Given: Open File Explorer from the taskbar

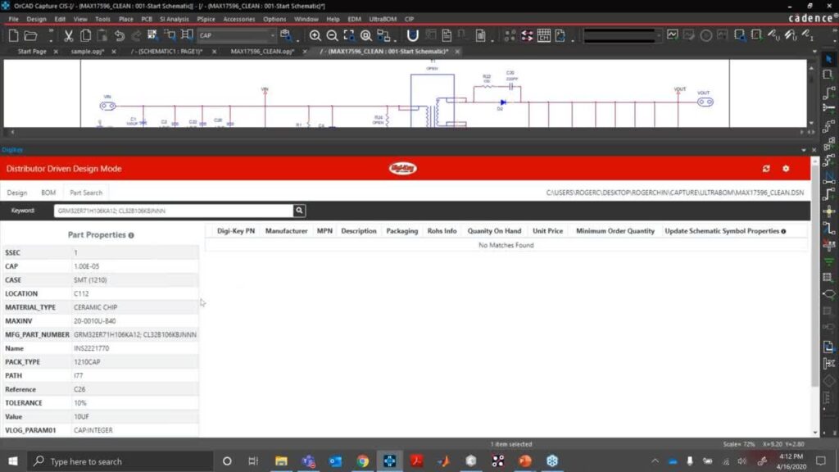Looking at the screenshot, I should click(x=281, y=461).
